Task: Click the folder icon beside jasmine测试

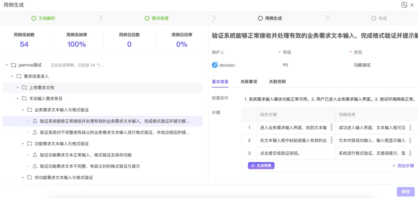Action: (14, 65)
